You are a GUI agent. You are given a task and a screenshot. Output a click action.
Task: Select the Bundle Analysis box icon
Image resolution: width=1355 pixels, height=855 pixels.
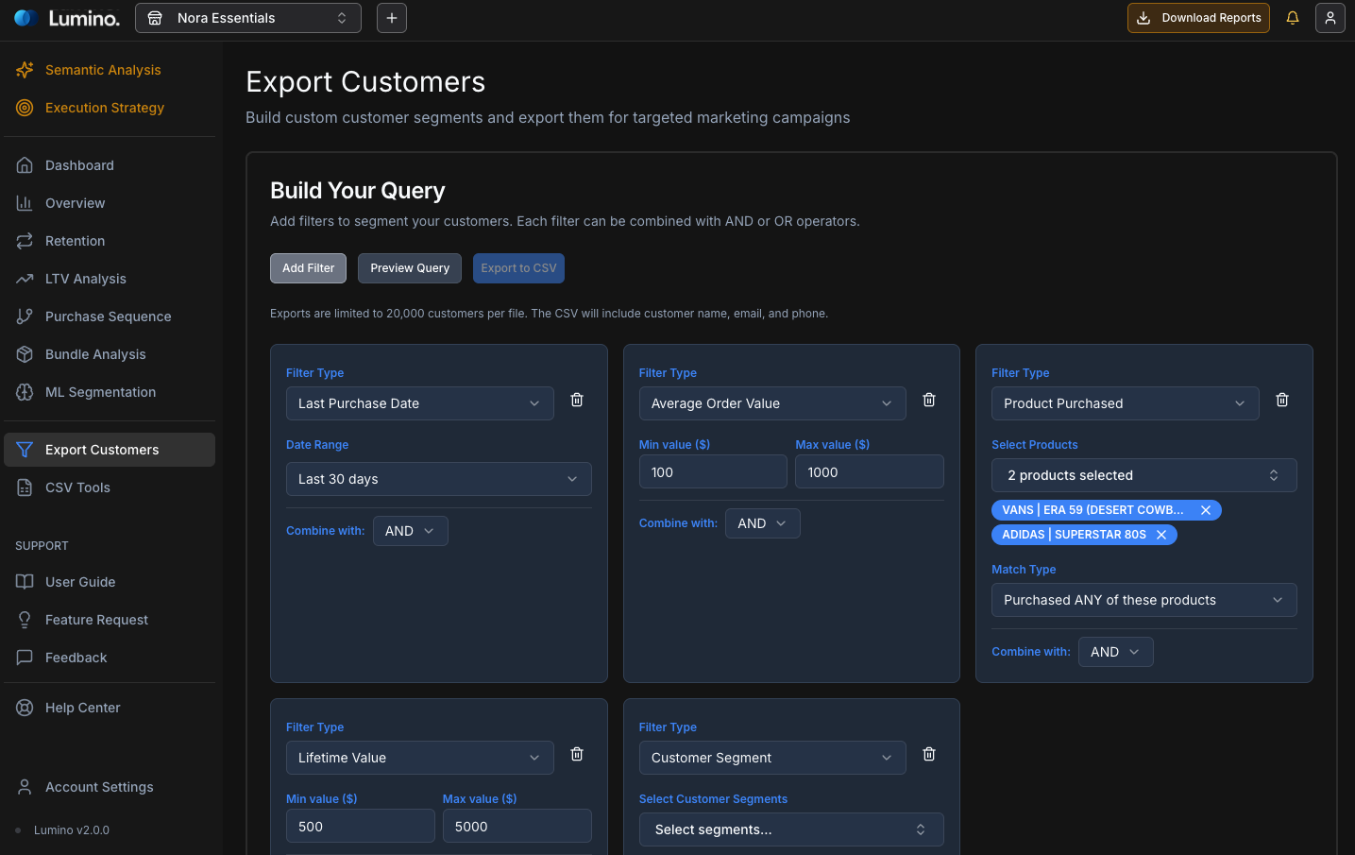[x=25, y=354]
